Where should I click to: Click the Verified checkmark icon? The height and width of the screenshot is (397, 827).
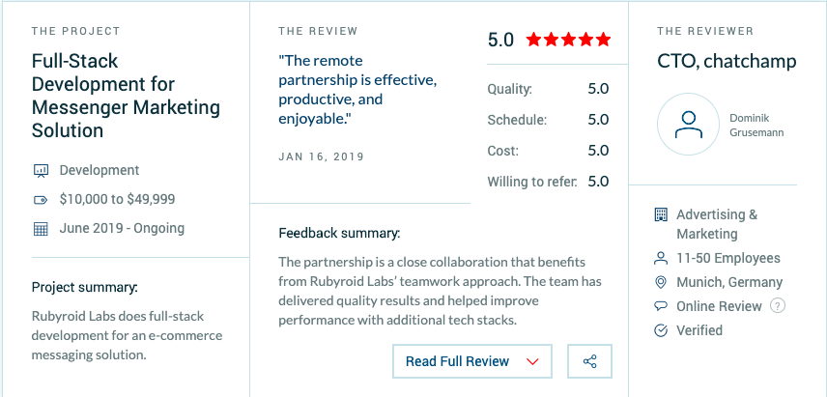pyautogui.click(x=661, y=330)
